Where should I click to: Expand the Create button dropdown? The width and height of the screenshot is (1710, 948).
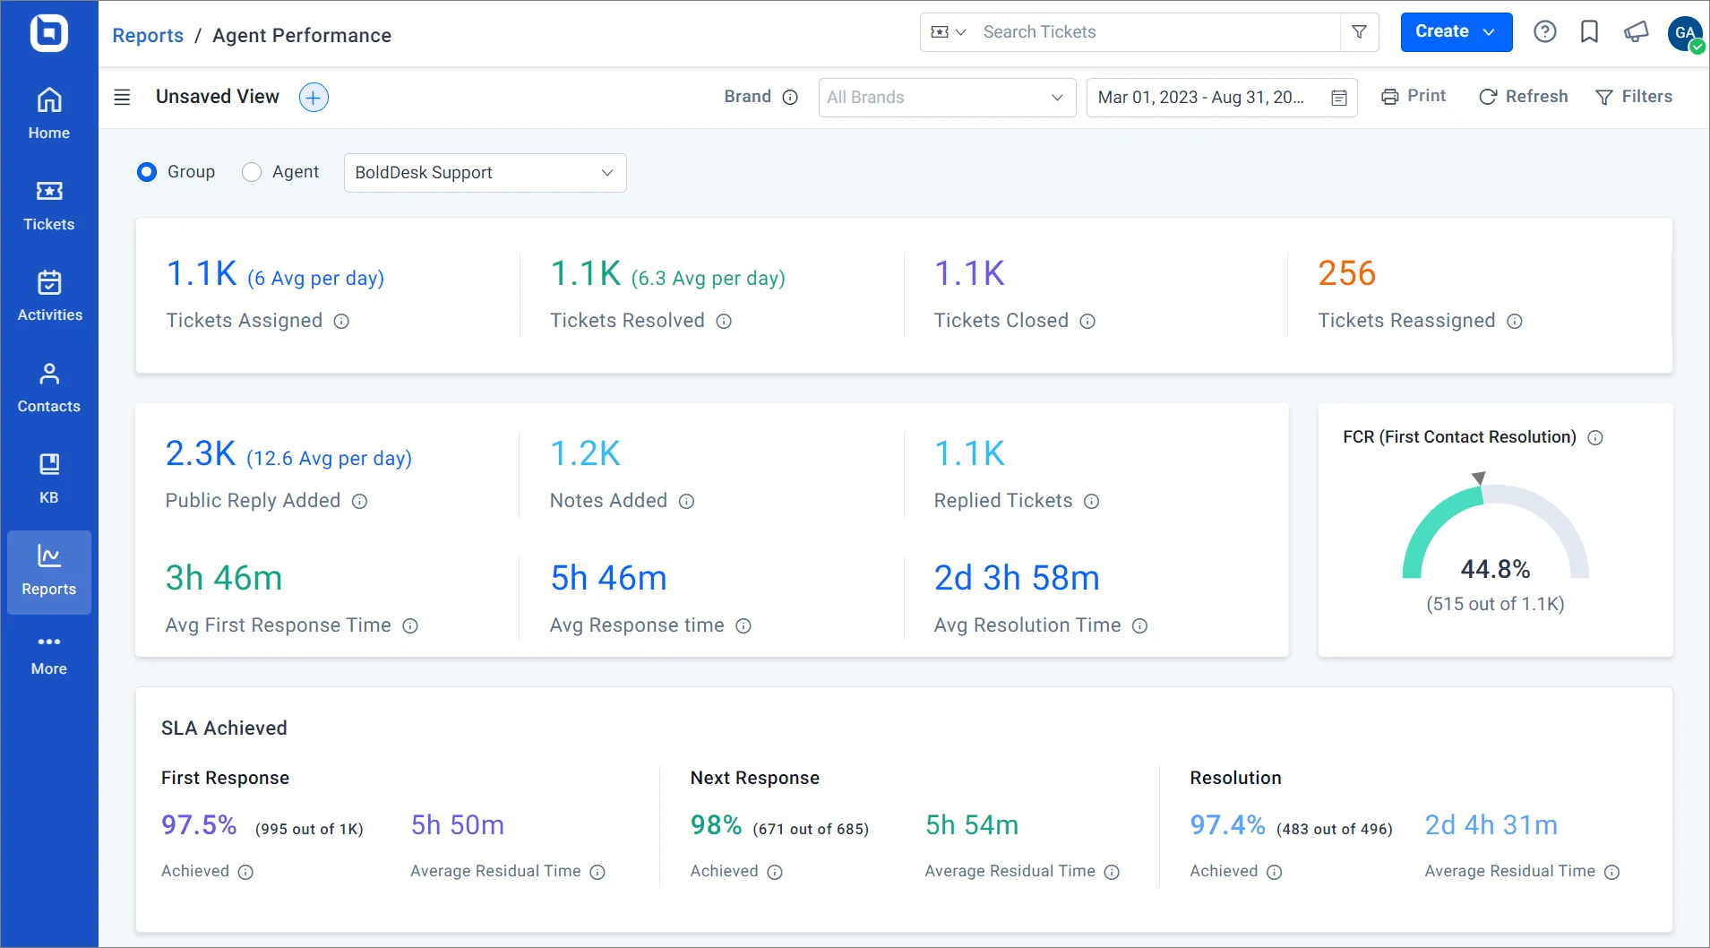pyautogui.click(x=1489, y=32)
